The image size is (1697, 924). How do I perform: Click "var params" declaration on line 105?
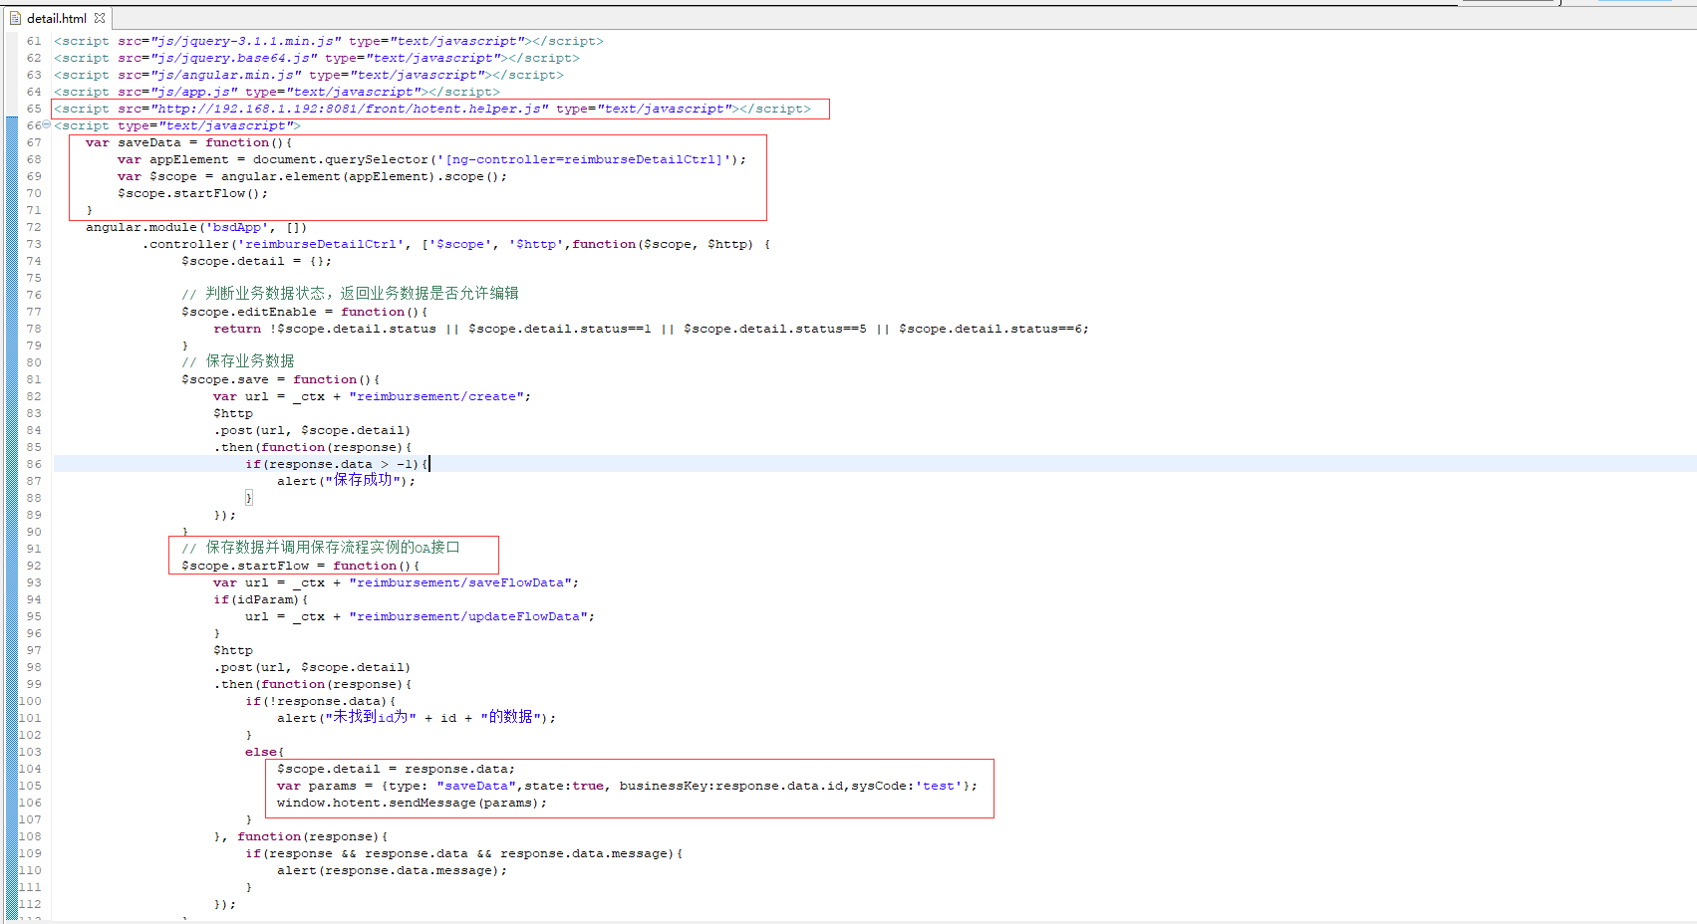click(628, 786)
